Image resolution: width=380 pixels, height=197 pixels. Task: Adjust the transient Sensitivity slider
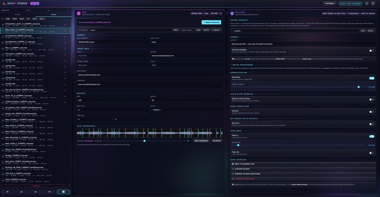(x=144, y=141)
